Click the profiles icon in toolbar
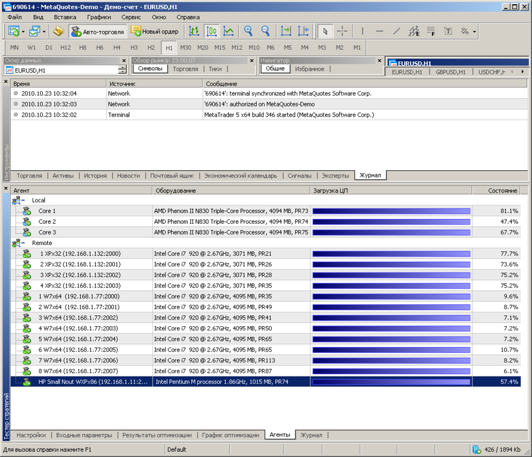532x457 pixels. [35, 32]
